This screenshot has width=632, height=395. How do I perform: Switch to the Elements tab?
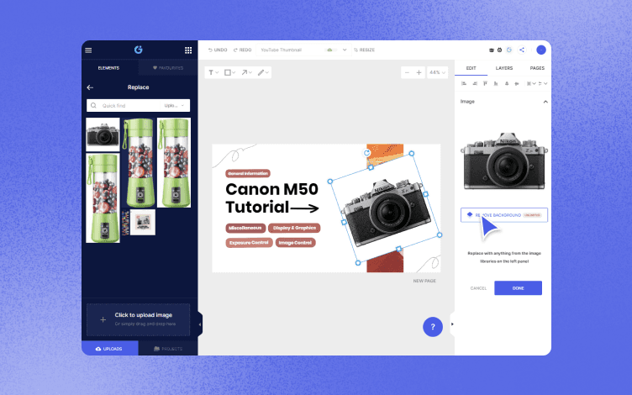click(x=108, y=68)
